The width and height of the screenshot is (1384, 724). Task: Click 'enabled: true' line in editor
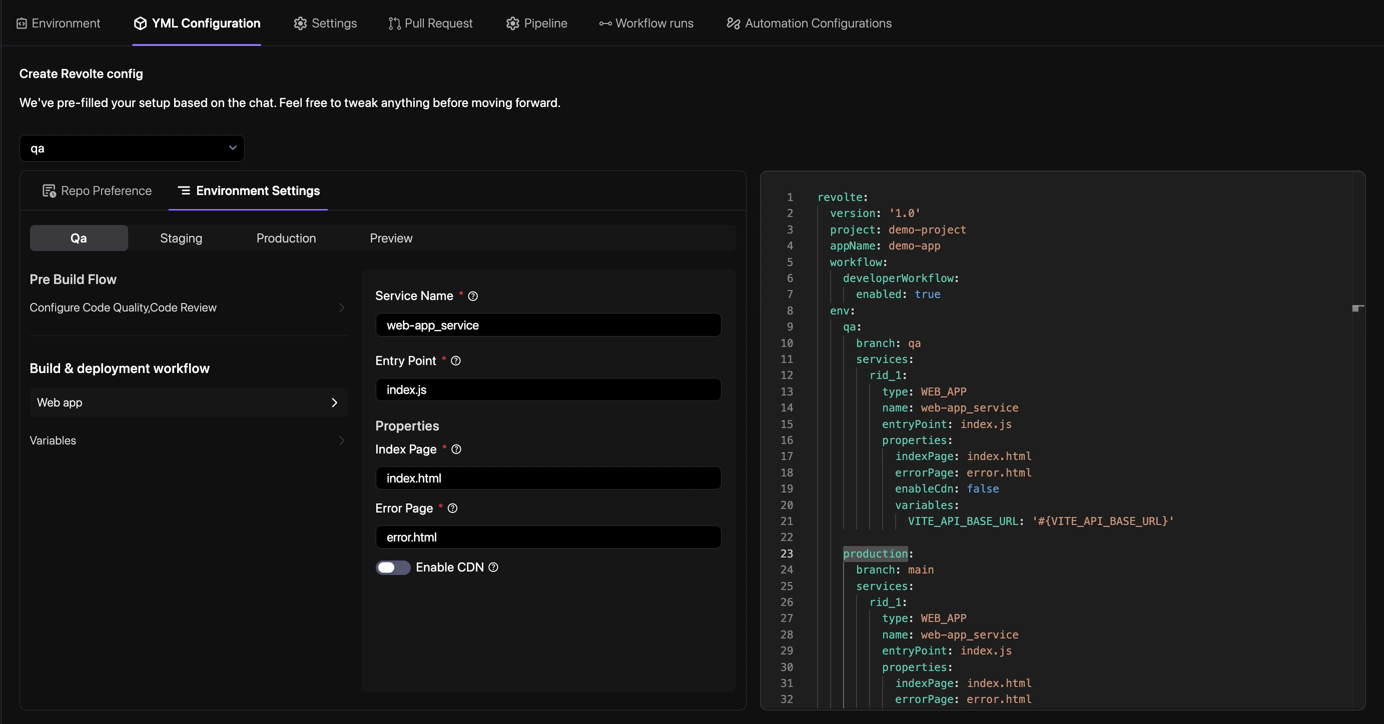coord(898,294)
